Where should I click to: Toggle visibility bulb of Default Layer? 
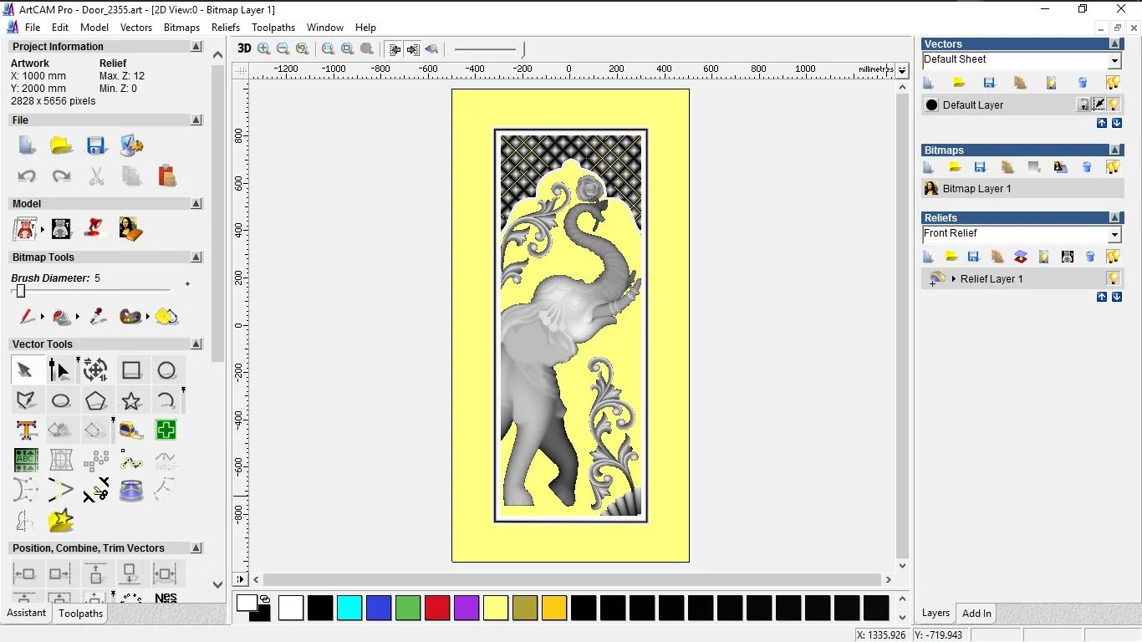(x=1114, y=104)
